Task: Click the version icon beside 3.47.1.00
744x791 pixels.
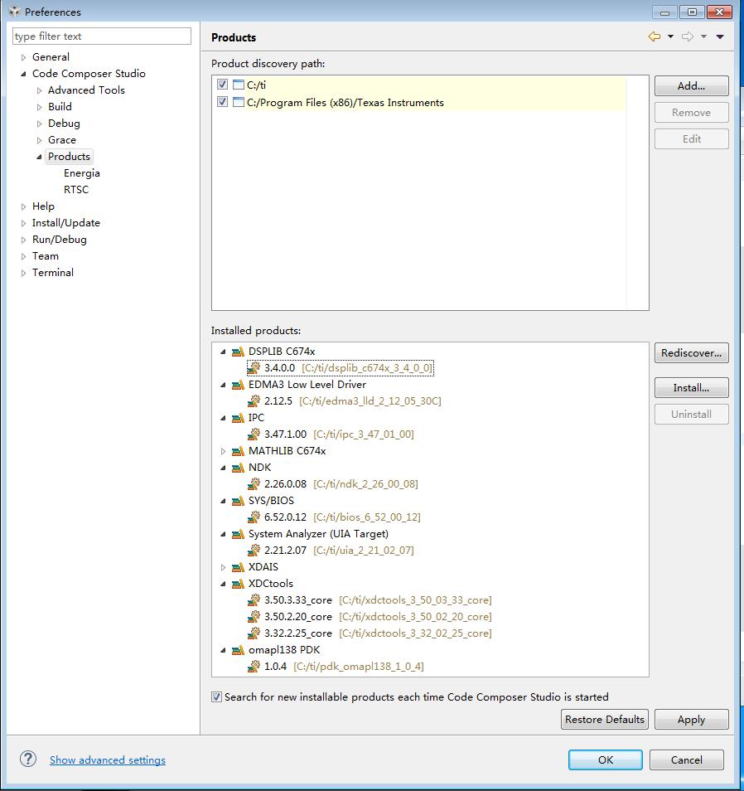Action: coord(254,434)
